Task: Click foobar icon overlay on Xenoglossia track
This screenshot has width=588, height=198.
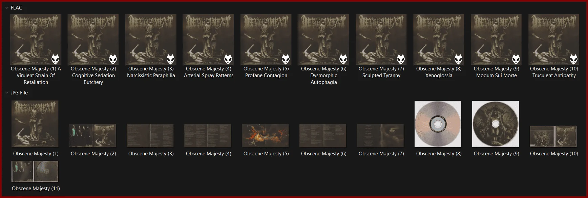Action: (459, 59)
